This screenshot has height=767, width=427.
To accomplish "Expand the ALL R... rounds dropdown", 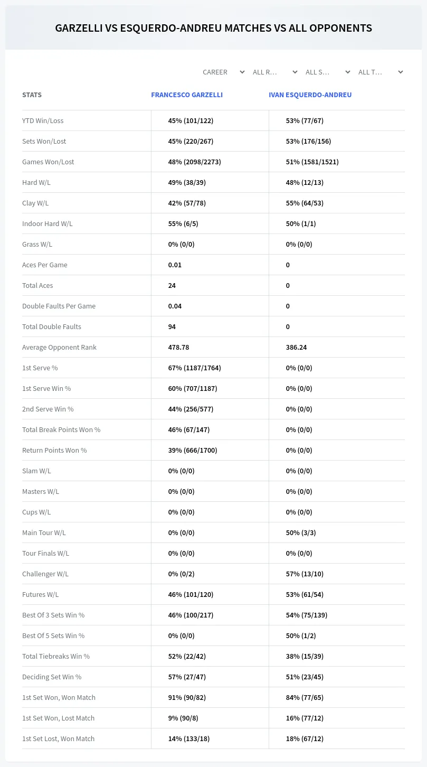I will pos(274,72).
